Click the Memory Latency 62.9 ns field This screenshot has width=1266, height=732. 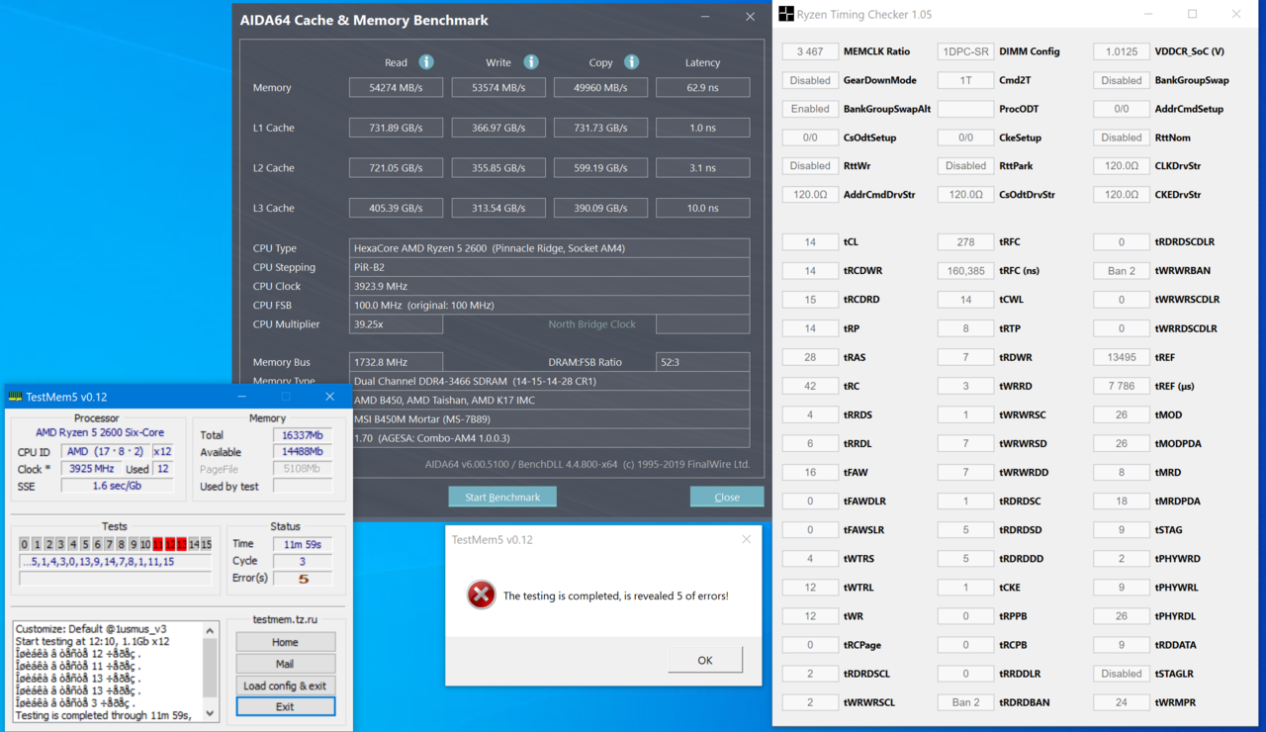coord(703,87)
